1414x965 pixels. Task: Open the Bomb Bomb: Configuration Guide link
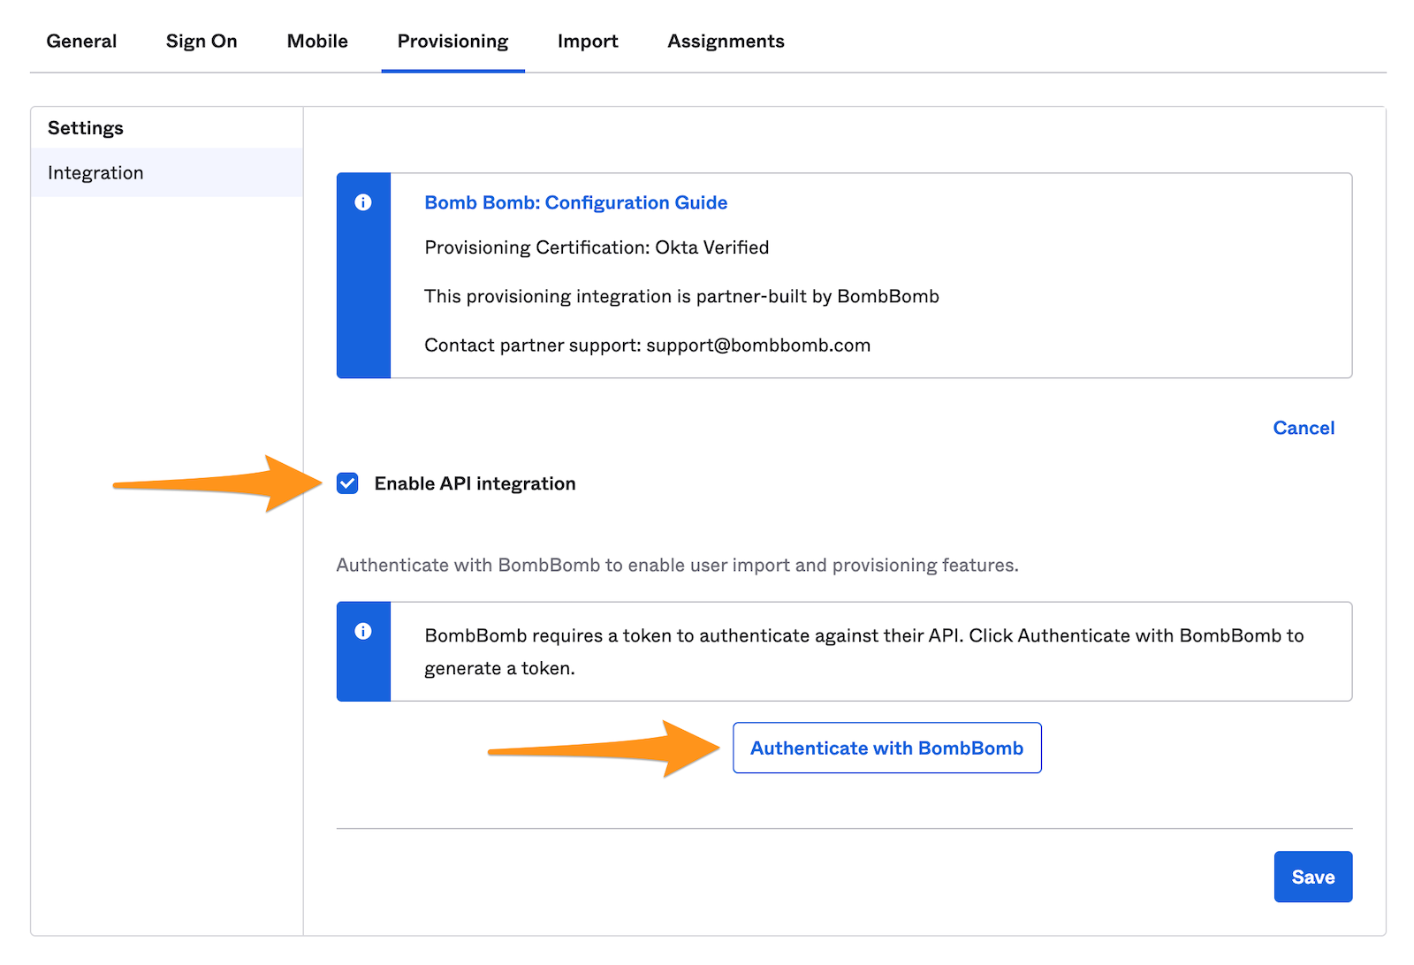pyautogui.click(x=576, y=202)
